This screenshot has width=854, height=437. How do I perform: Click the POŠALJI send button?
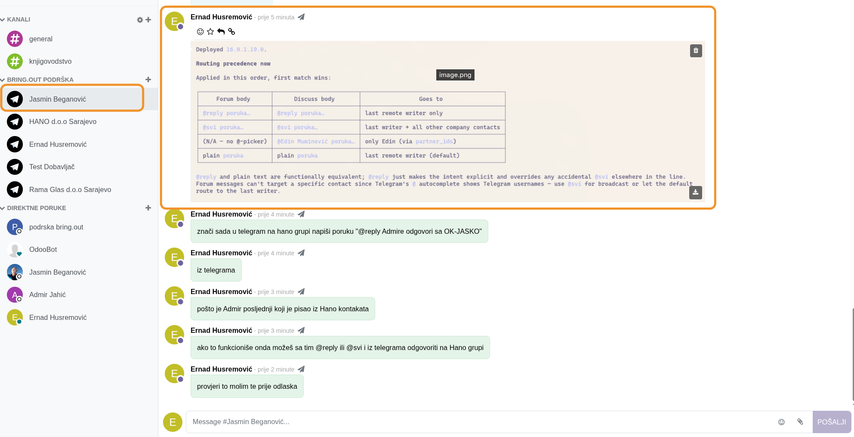(x=831, y=422)
